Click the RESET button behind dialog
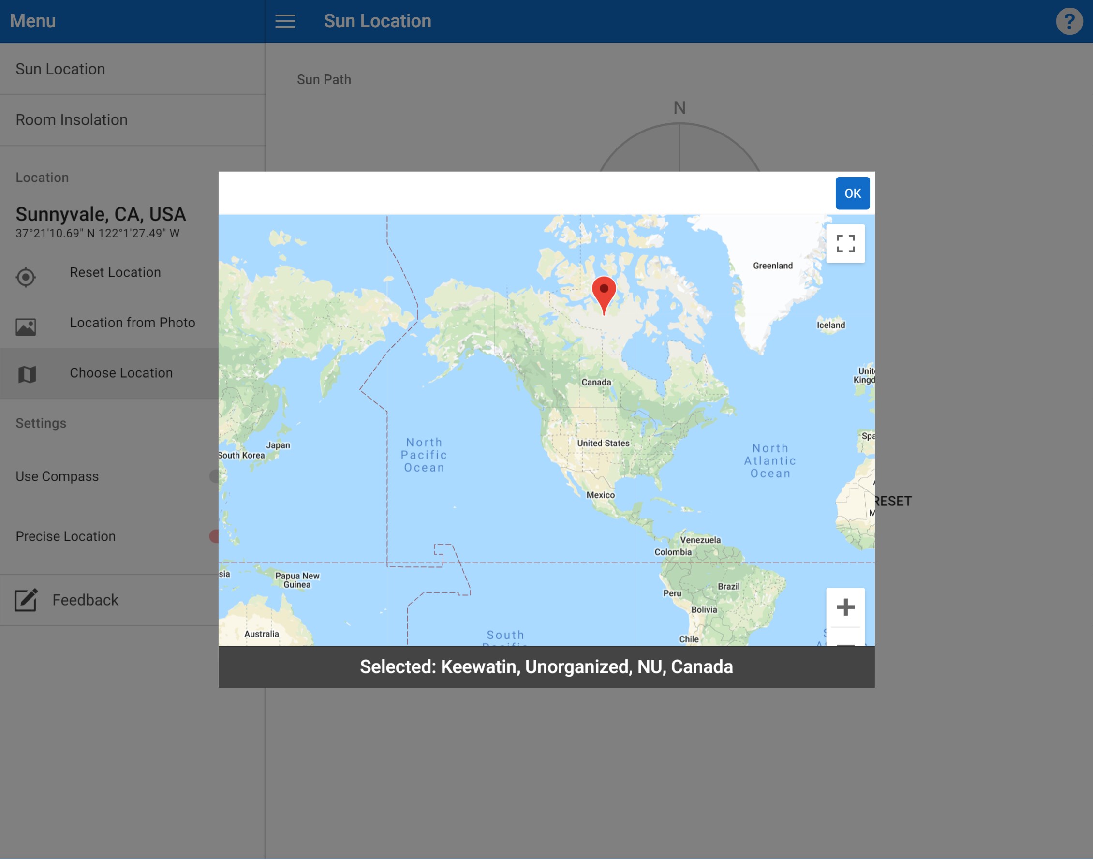 click(894, 501)
